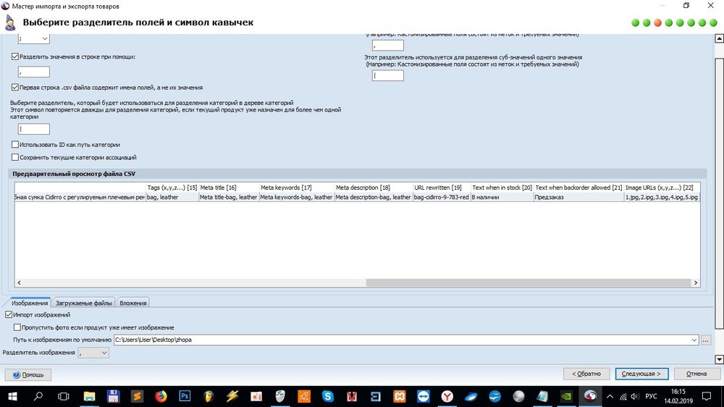Open Windows notification center
Viewport: 724px width, 407px height.
707,396
